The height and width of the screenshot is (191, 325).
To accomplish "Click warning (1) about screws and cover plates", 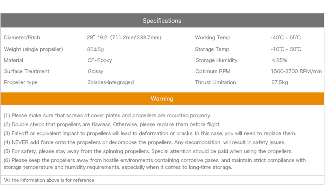I will click(107, 115).
